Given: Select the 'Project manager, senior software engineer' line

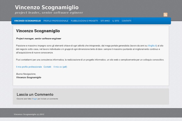Looking at the screenshot, I should click(x=39, y=38).
